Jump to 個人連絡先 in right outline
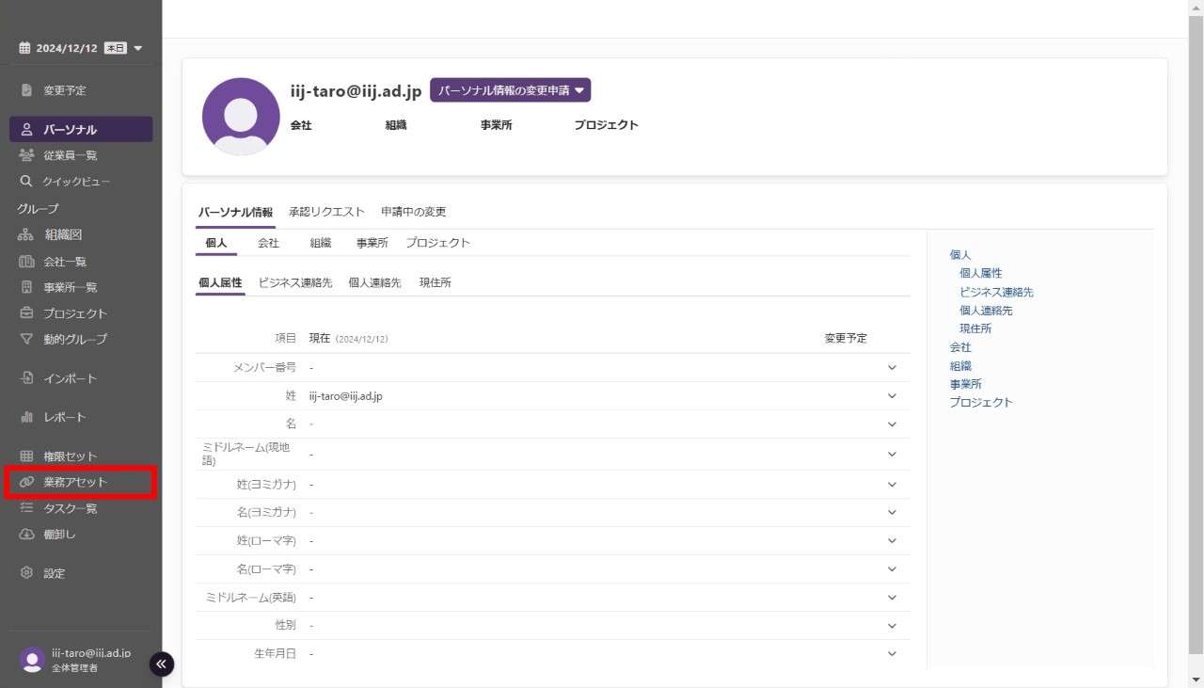This screenshot has width=1204, height=688. [986, 311]
